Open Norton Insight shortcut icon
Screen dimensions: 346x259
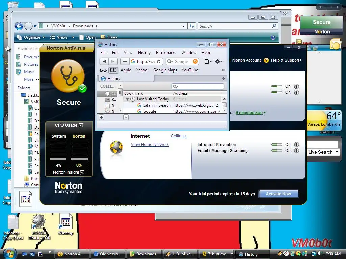click(82, 172)
